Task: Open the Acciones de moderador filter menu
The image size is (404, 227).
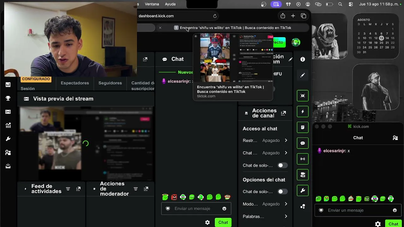Action: click(136, 189)
